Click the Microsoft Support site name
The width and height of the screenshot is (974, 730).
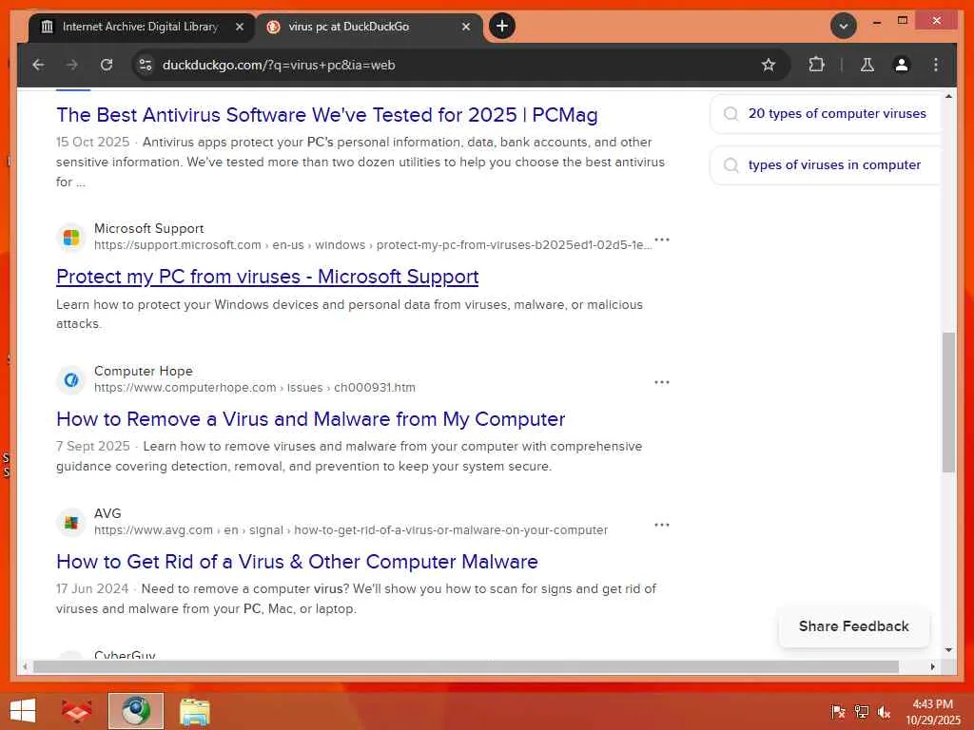click(149, 228)
